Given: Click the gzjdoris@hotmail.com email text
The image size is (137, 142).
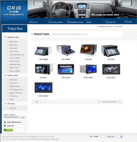Looking at the screenshot, I should pyautogui.click(x=14, y=122).
